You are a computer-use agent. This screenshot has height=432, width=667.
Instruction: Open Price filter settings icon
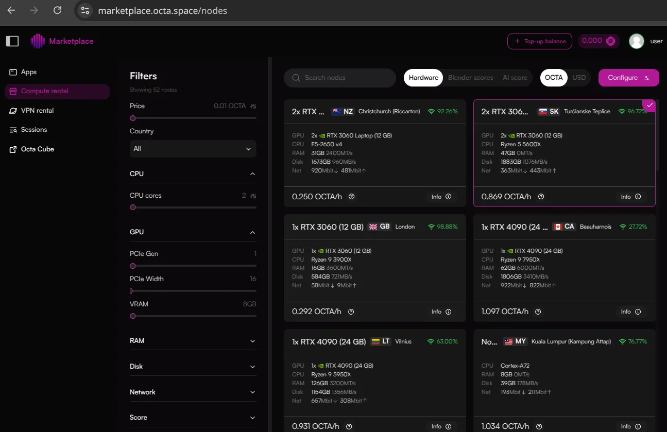253,106
